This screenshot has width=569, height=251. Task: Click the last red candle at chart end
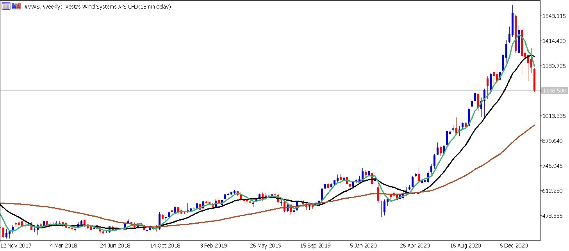(x=534, y=80)
